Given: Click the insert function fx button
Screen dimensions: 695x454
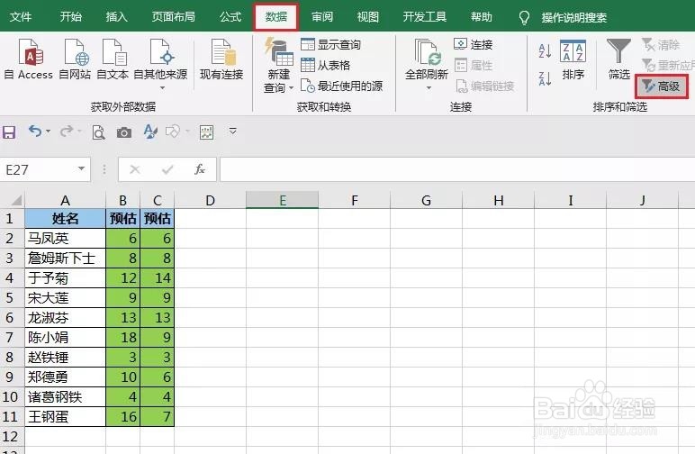Looking at the screenshot, I should 200,169.
